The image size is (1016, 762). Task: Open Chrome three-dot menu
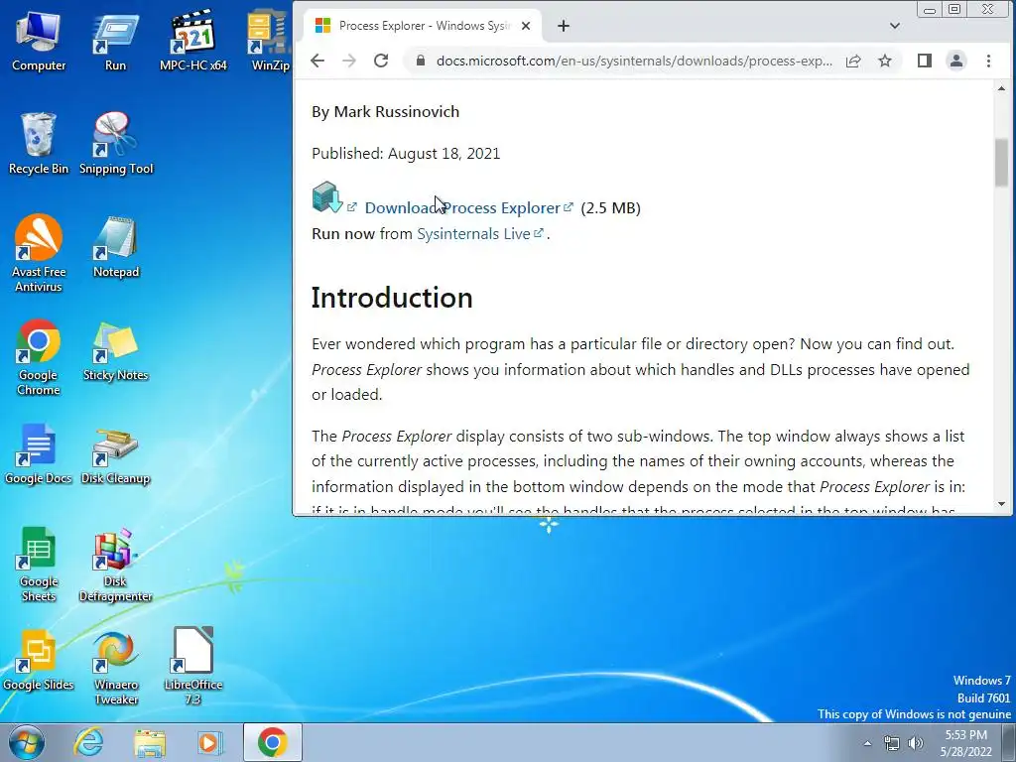pyautogui.click(x=988, y=61)
